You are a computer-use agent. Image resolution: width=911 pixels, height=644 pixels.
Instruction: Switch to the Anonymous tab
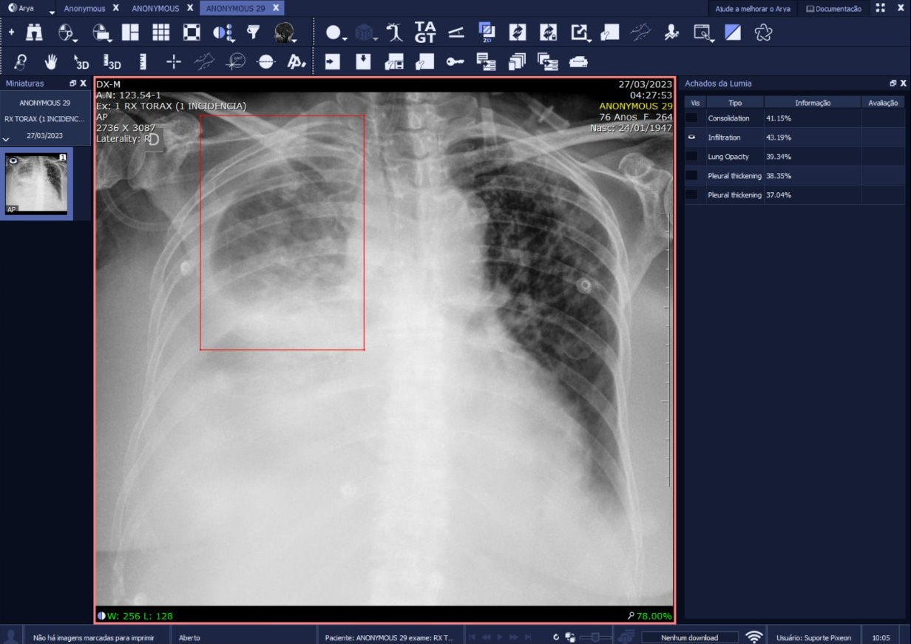click(84, 8)
